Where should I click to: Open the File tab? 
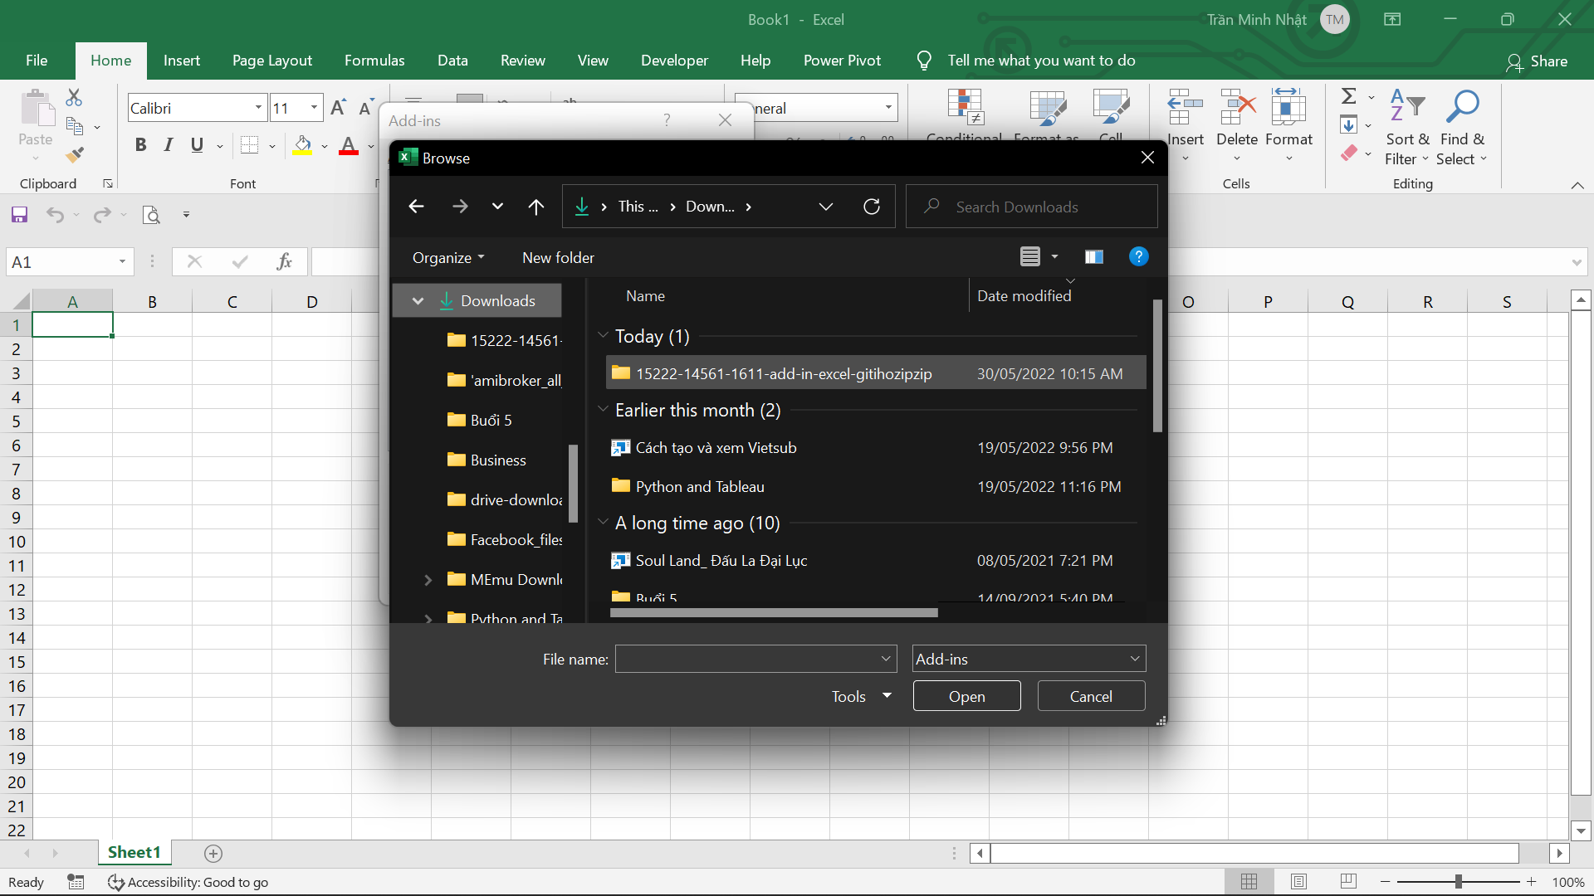(37, 61)
